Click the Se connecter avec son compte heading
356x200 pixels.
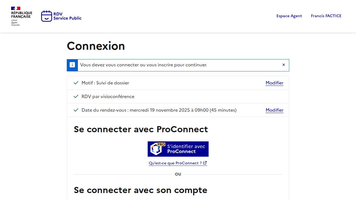coord(140,190)
